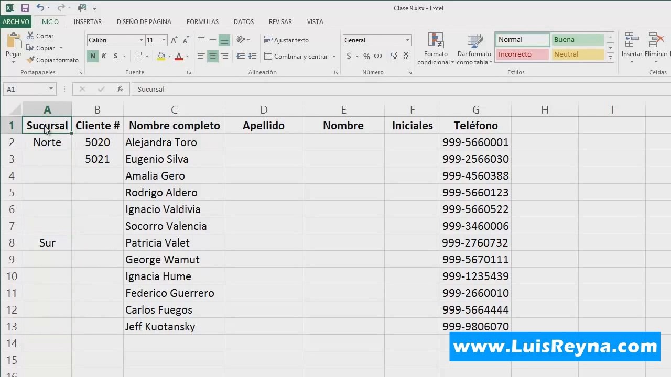Open the General number format dropdown
This screenshot has height=377, width=671.
(407, 40)
